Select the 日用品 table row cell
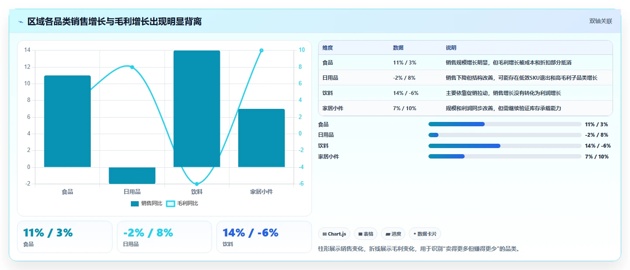The width and height of the screenshot is (630, 270). coord(330,78)
